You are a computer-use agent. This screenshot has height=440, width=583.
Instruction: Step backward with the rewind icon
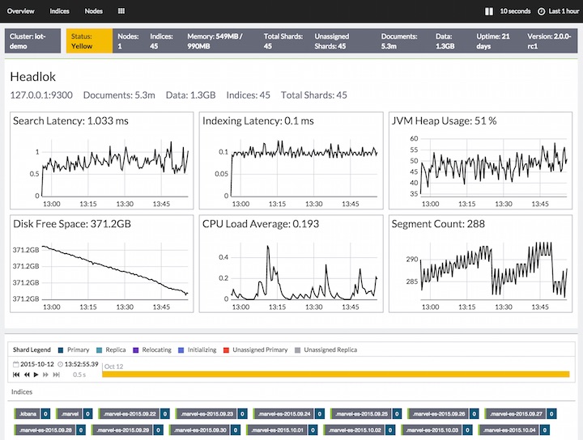(27, 374)
